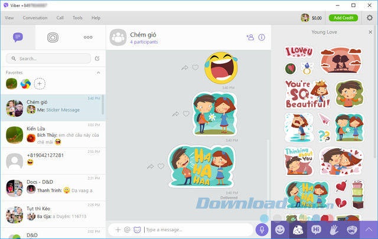
Task: Send the stacked gift boxes sticker
Action: coord(357,195)
